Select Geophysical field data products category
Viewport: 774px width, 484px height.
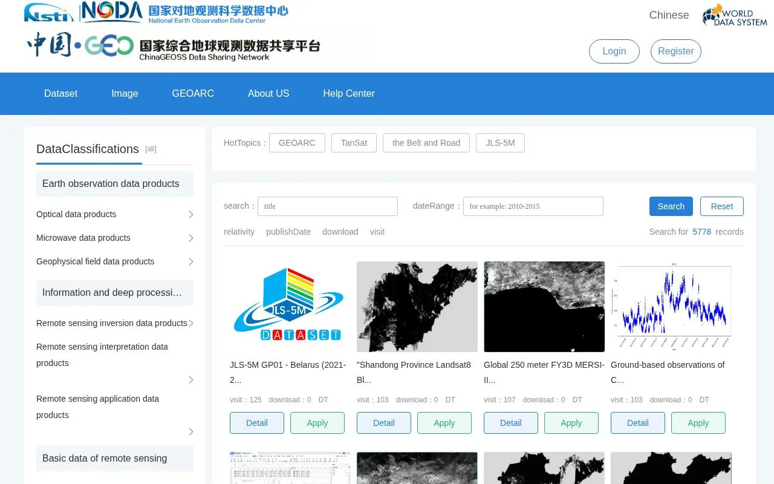coord(96,261)
